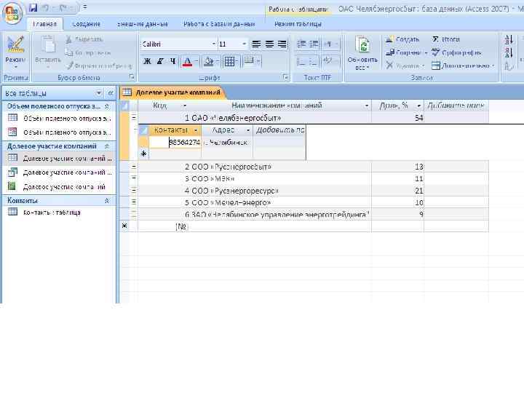Copy selection with Копировать

[x=87, y=52]
